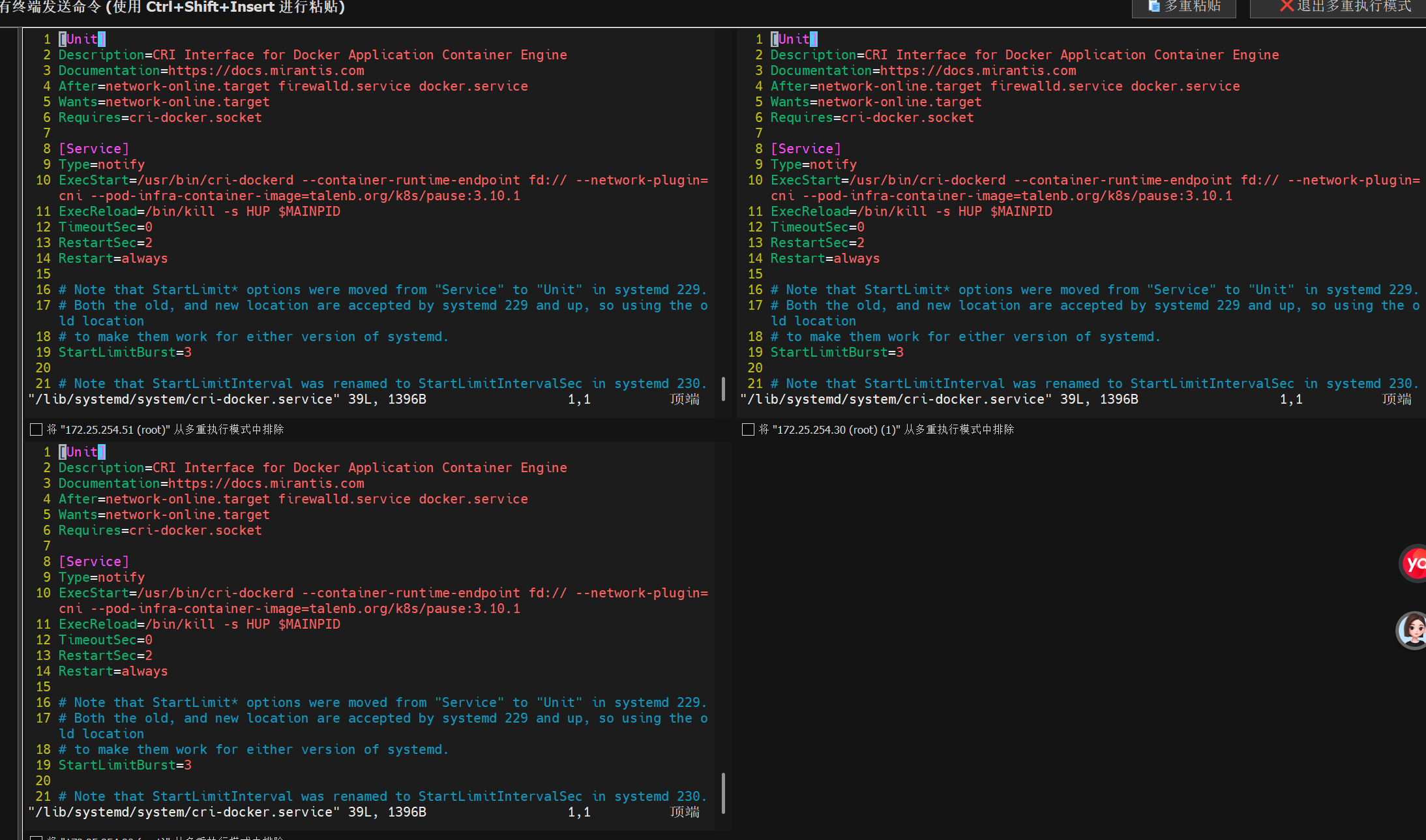Image resolution: width=1426 pixels, height=840 pixels.
Task: Click 'Restart=always' in the bottom-left pane
Action: pos(113,671)
